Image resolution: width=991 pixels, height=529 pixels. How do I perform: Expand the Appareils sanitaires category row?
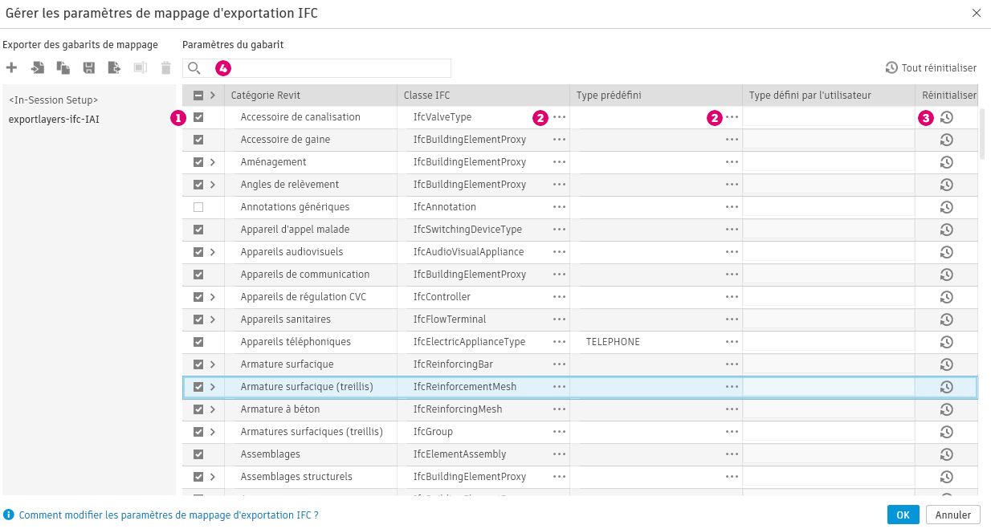(213, 319)
